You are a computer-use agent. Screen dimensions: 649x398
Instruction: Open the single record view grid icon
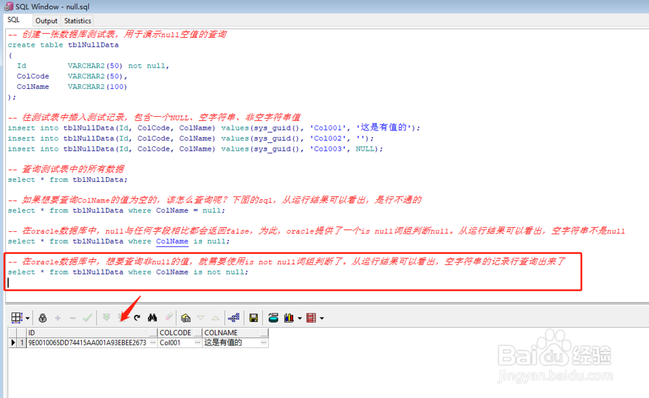(14, 317)
